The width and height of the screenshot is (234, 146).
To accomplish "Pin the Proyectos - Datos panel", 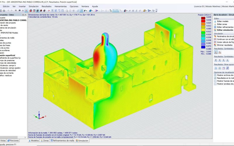I will click(23, 15).
